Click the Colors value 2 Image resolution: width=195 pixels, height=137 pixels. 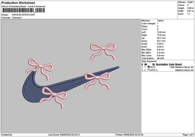tap(188, 5)
